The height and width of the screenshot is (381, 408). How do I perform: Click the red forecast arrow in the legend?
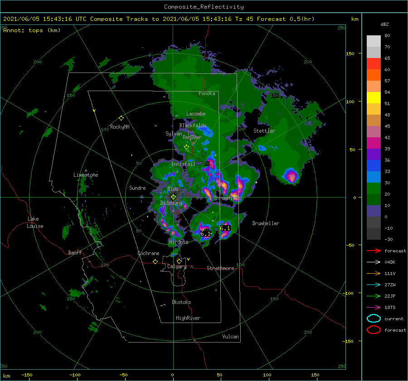pos(374,251)
